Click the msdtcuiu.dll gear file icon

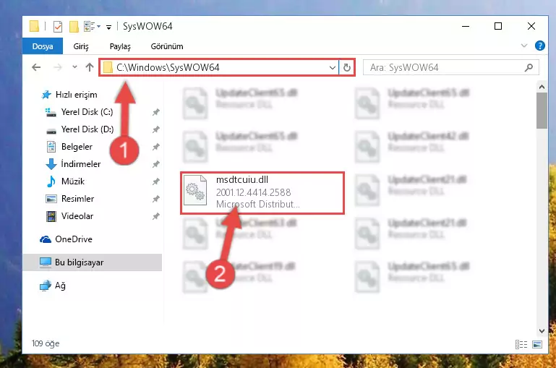pos(195,190)
